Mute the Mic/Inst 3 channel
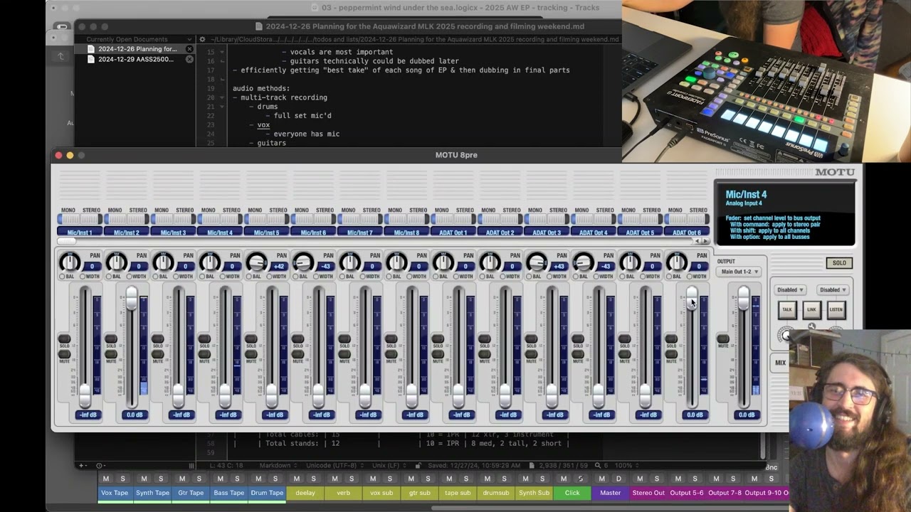Screen dimensions: 911x512 coord(157,354)
